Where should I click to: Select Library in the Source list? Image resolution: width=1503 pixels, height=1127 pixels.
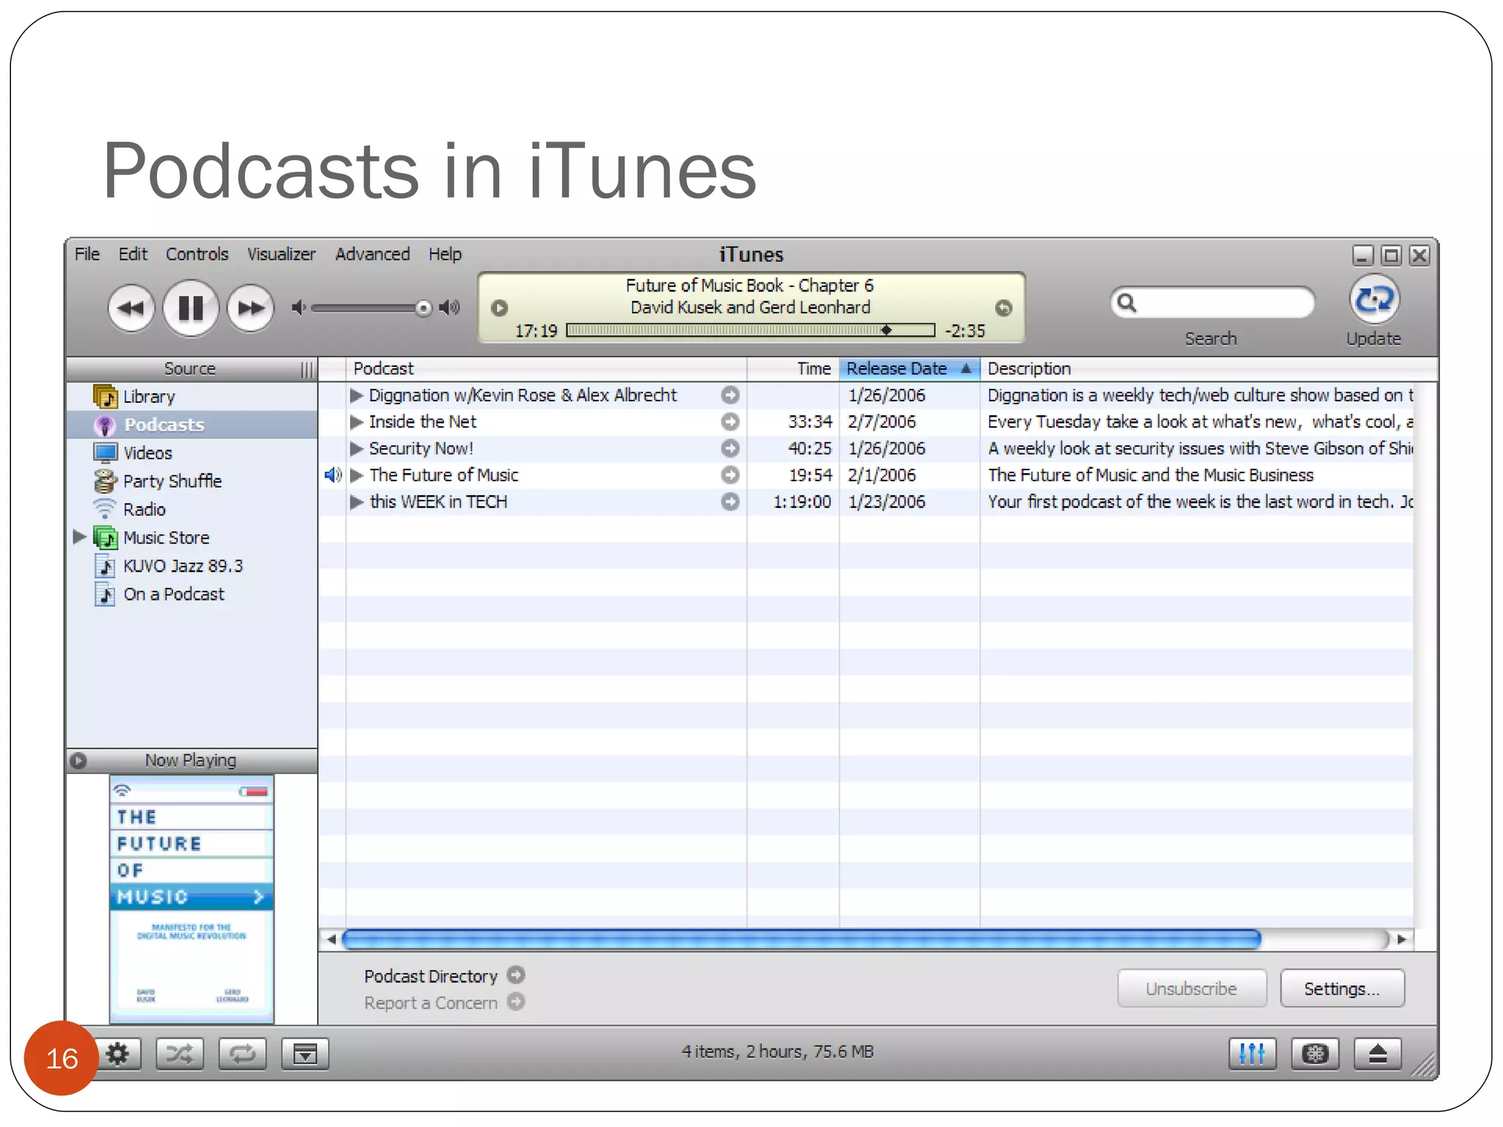click(x=192, y=397)
